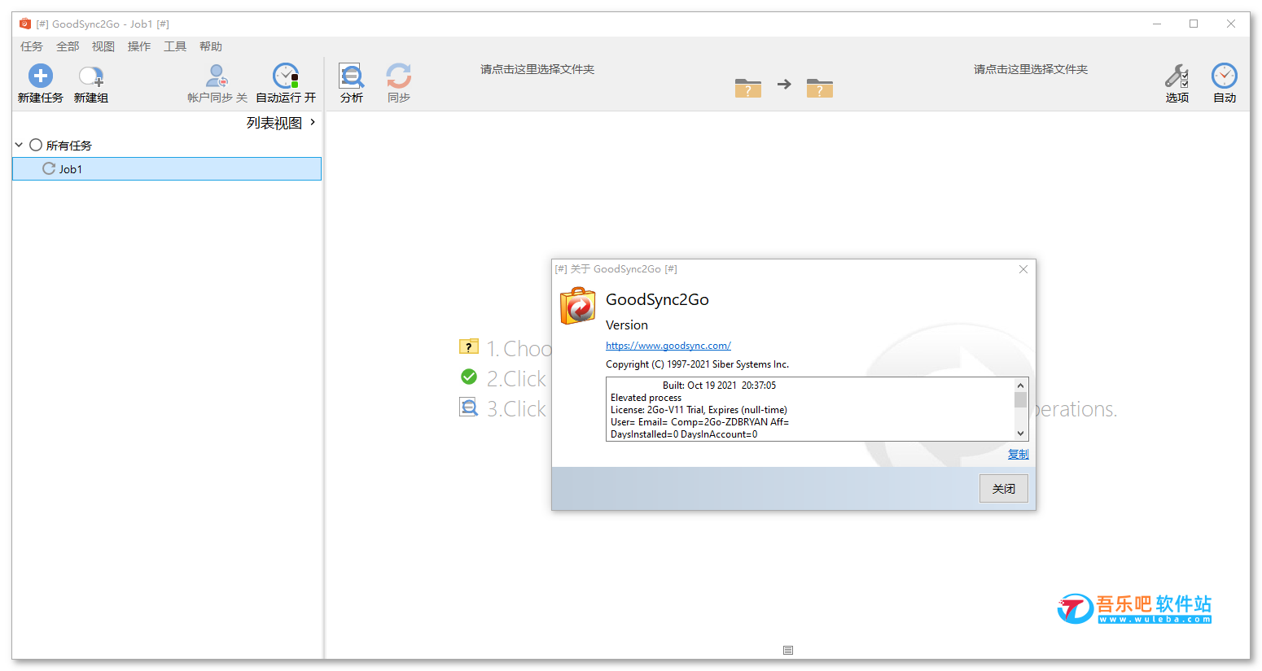
Task: Close the About GoodSync2Go dialog with X
Action: click(1023, 269)
